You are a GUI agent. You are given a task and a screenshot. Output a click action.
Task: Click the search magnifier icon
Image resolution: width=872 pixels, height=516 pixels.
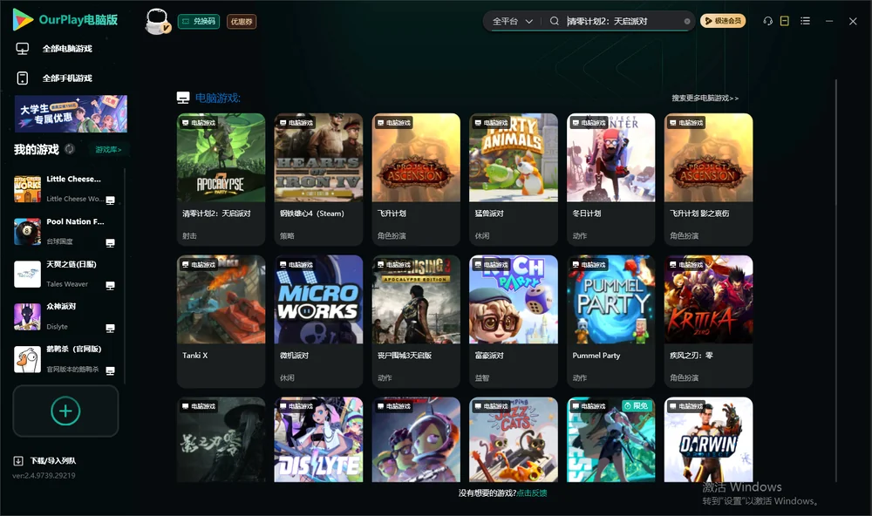[554, 21]
